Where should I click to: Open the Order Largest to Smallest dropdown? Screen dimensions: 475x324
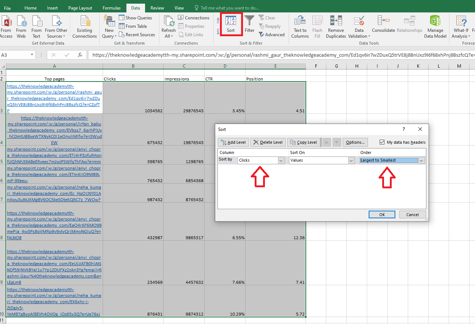tap(421, 160)
